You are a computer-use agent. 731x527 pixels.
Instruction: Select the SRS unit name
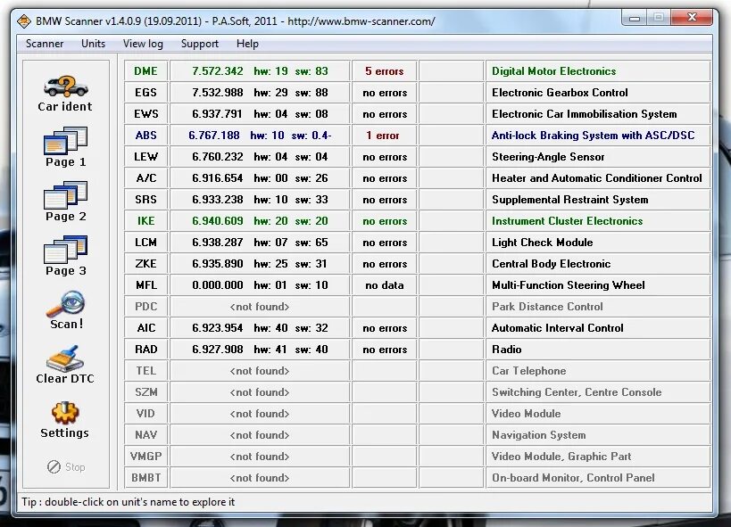pyautogui.click(x=145, y=200)
